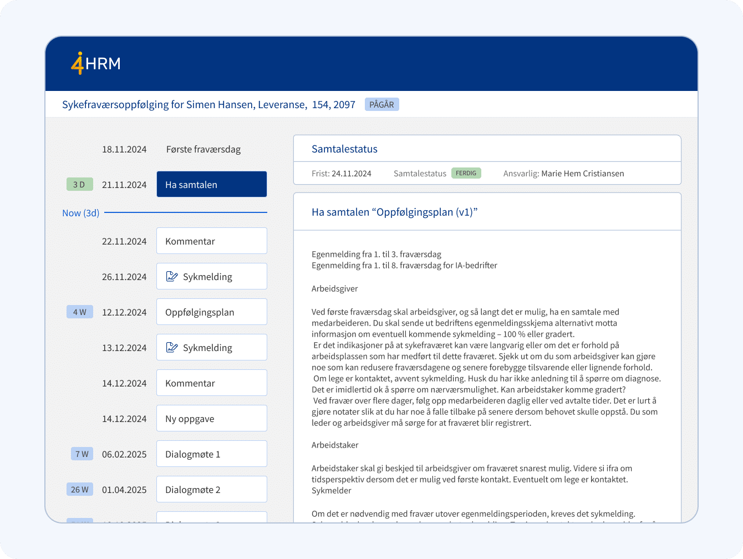Click the 4 W duration badge
The image size is (743, 559).
coord(79,312)
